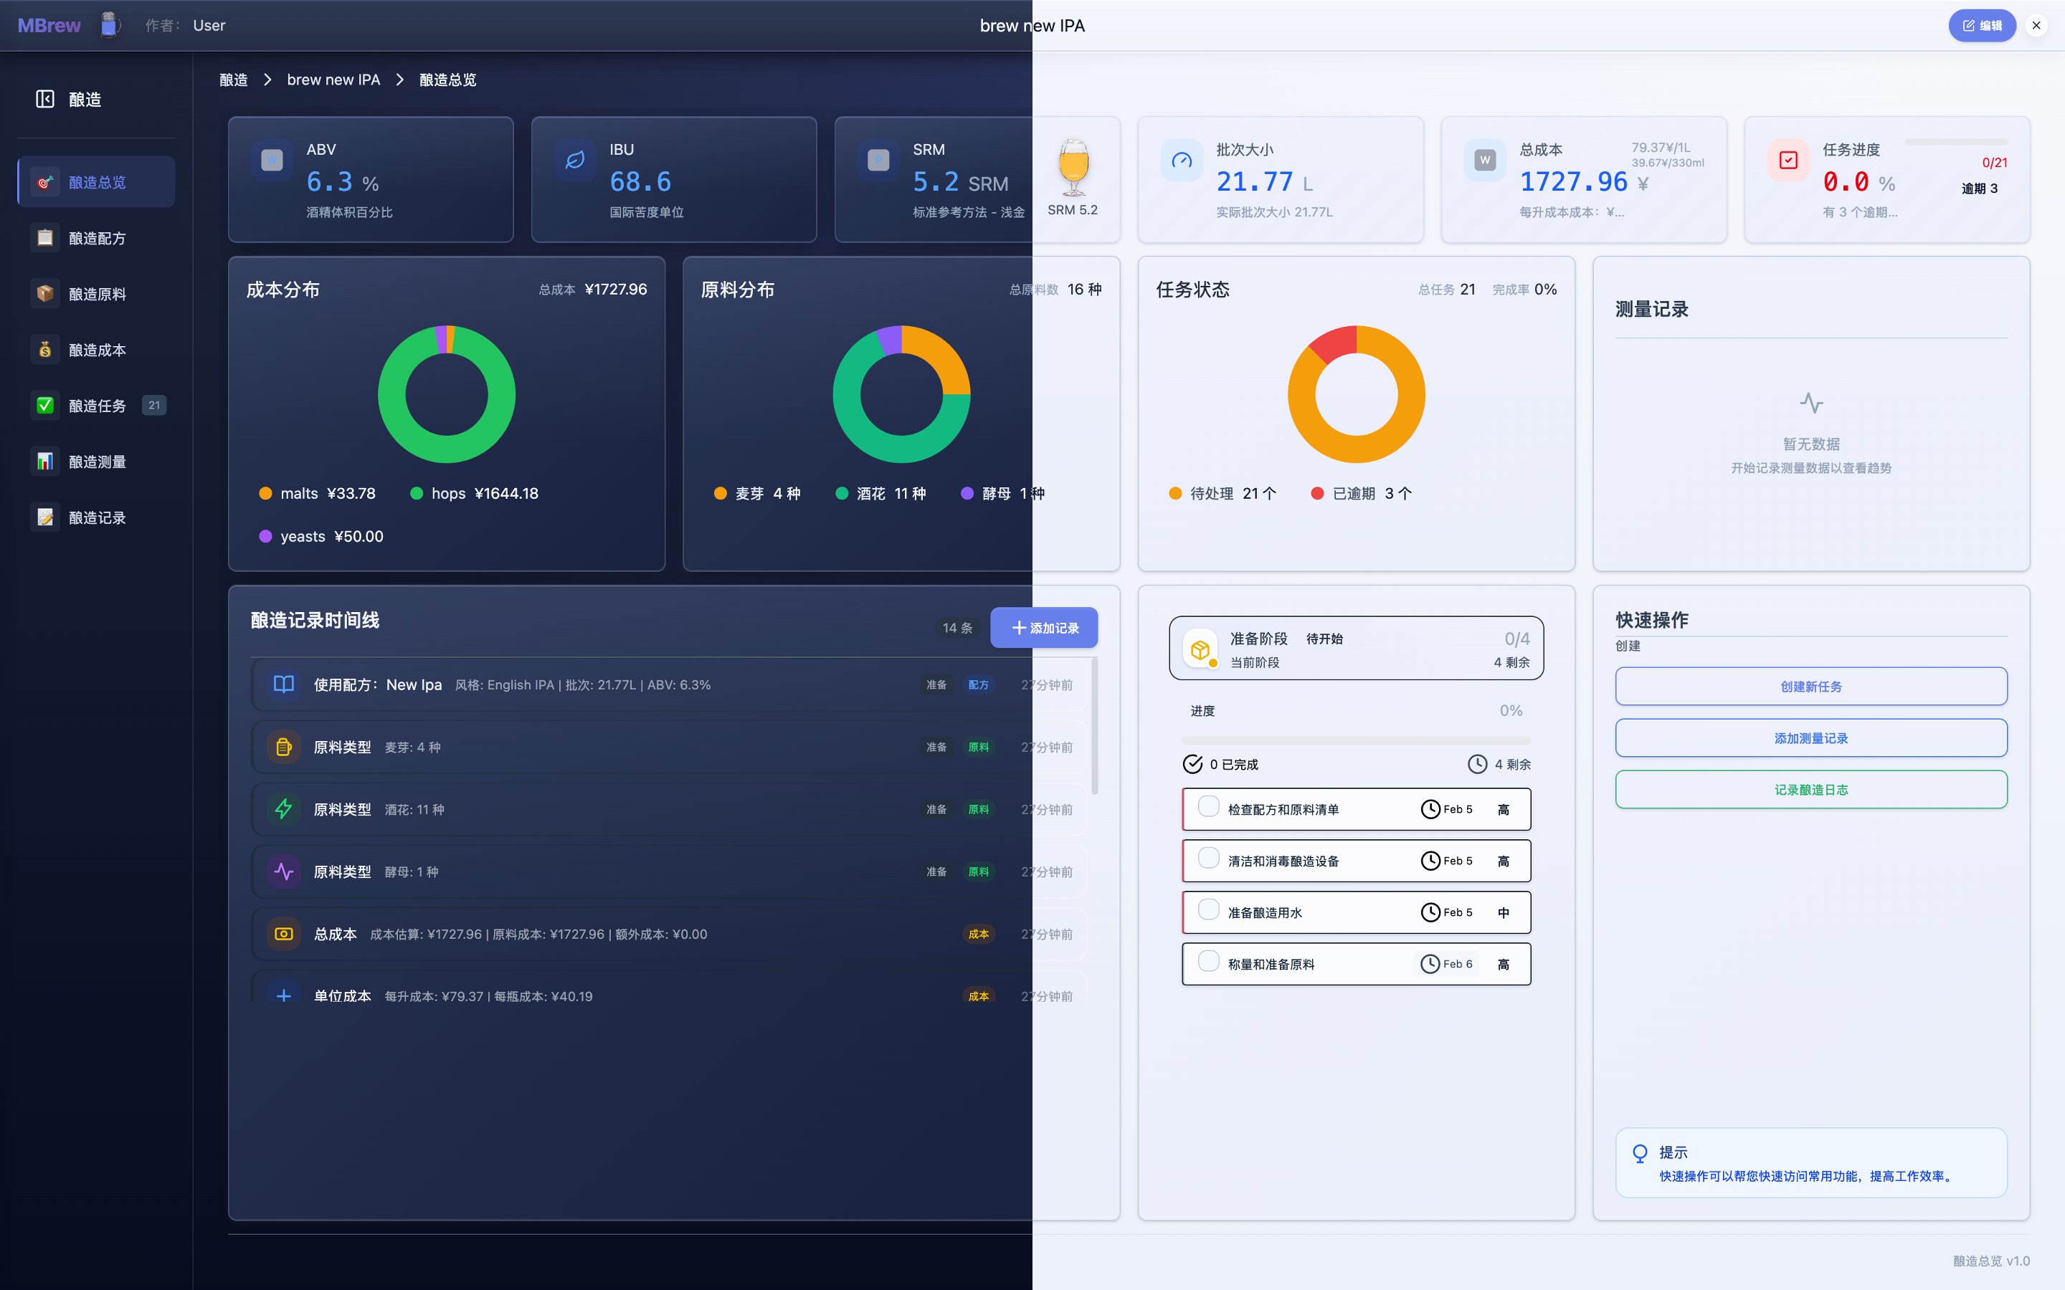Click the camera icon on 总成本 record
This screenshot has width=2065, height=1290.
[x=283, y=933]
